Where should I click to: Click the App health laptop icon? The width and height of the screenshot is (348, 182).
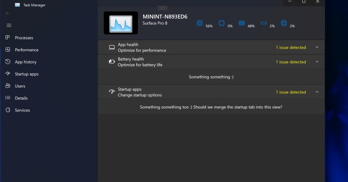click(x=112, y=47)
